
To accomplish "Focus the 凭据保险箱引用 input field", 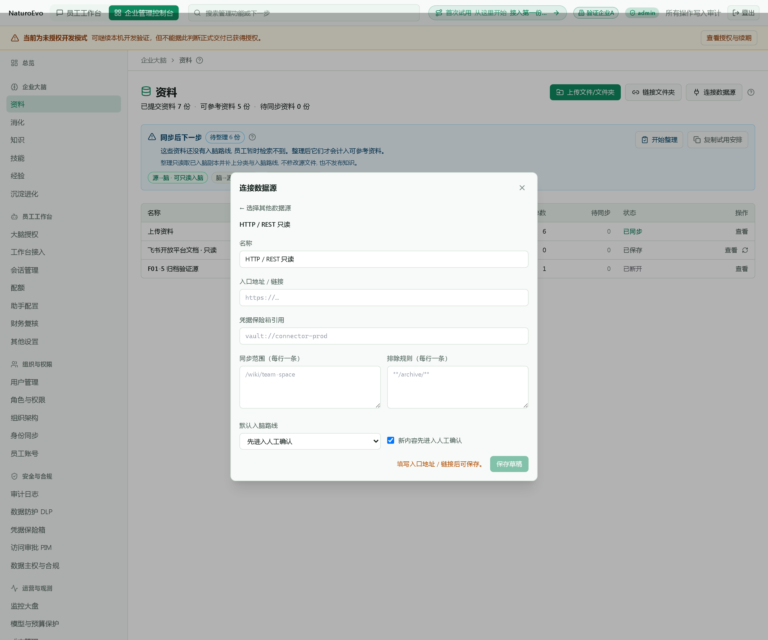I will tap(384, 336).
